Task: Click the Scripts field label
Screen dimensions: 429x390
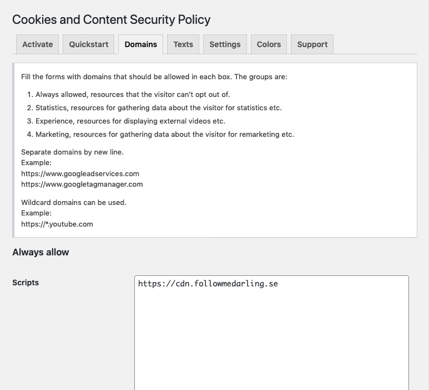Action: pyautogui.click(x=26, y=283)
